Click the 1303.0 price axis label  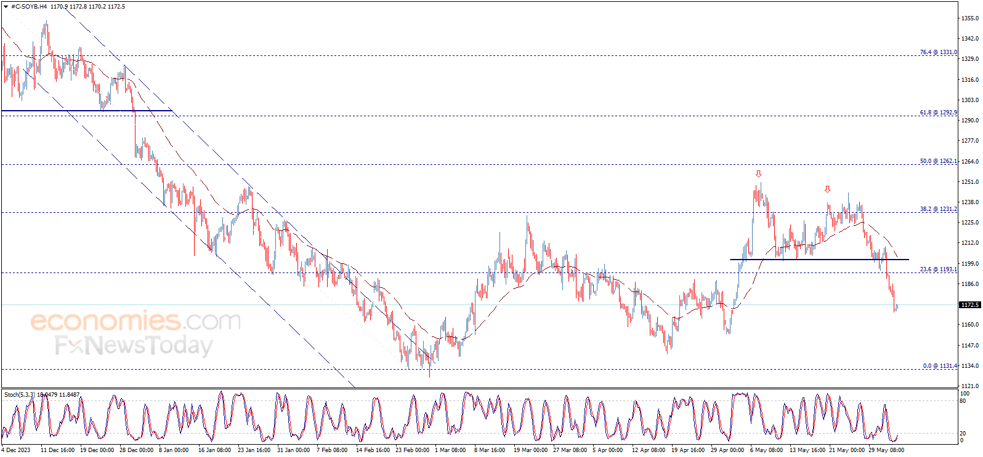970,100
